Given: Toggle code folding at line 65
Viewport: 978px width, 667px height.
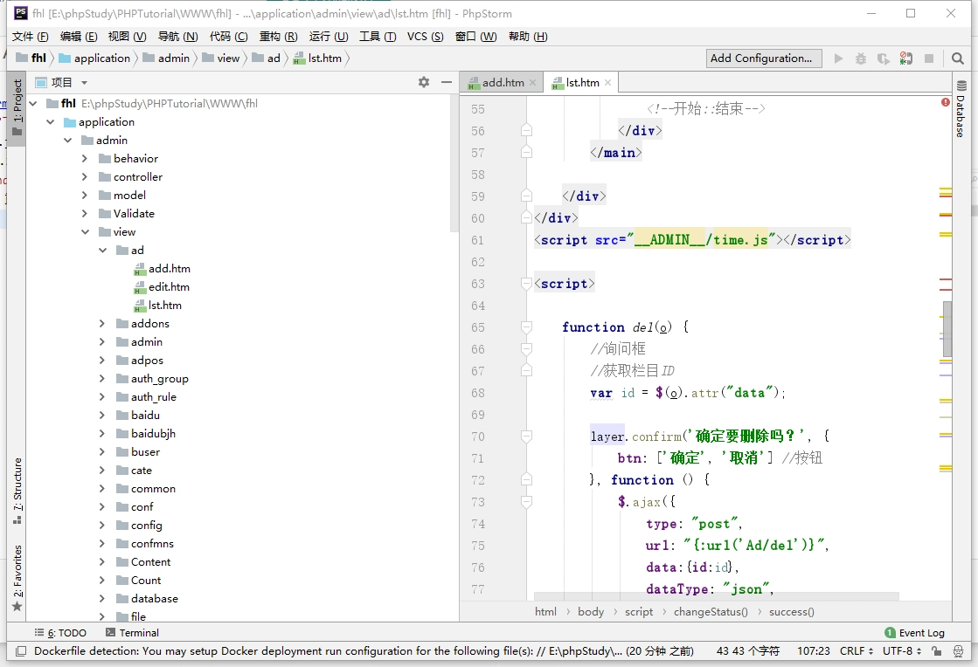Looking at the screenshot, I should (526, 327).
